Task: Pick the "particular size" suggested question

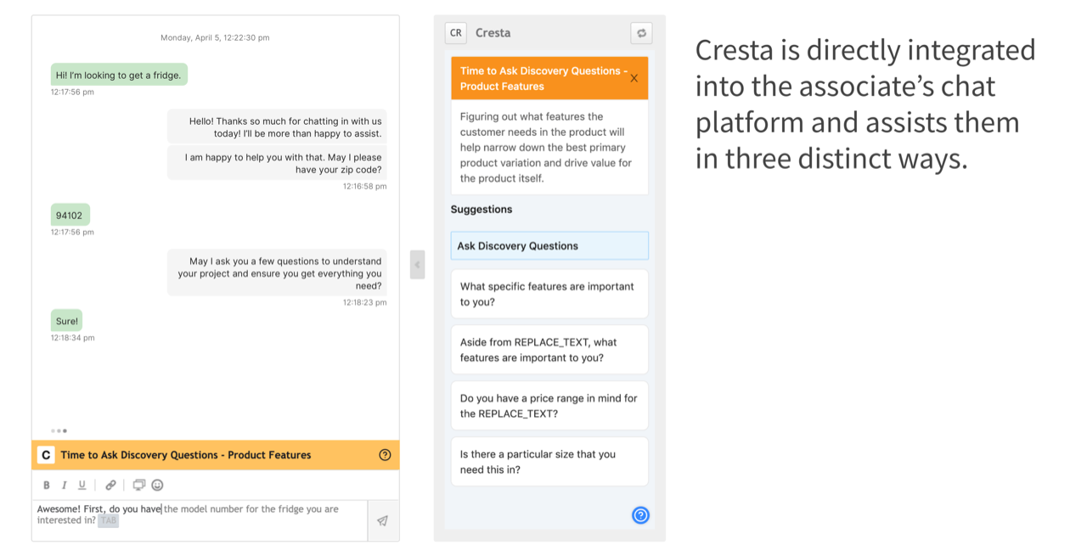Action: pyautogui.click(x=549, y=462)
